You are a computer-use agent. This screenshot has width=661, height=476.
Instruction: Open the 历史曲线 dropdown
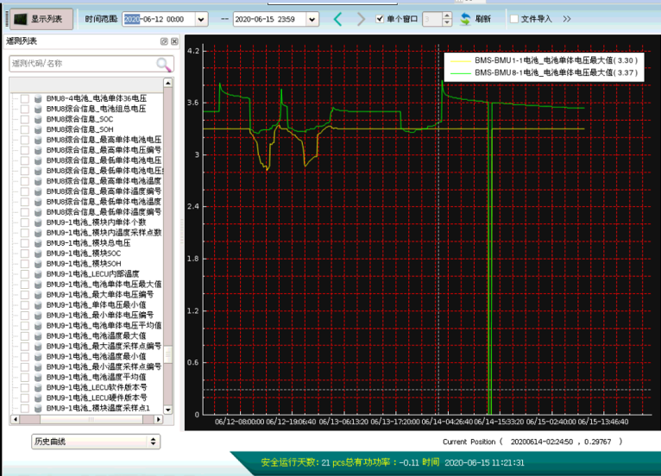tap(96, 442)
